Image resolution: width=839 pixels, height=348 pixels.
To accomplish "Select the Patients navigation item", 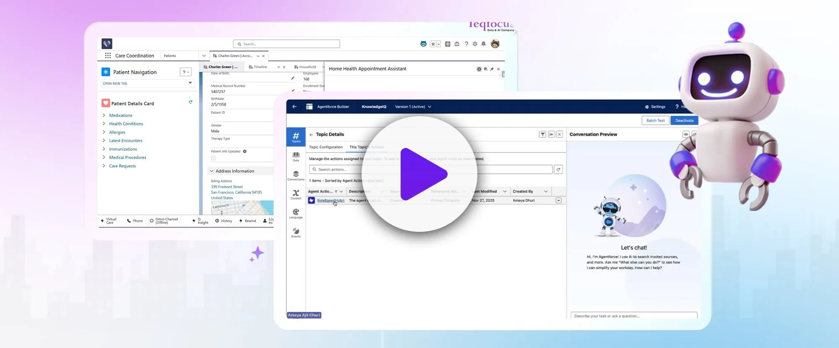I will [170, 56].
